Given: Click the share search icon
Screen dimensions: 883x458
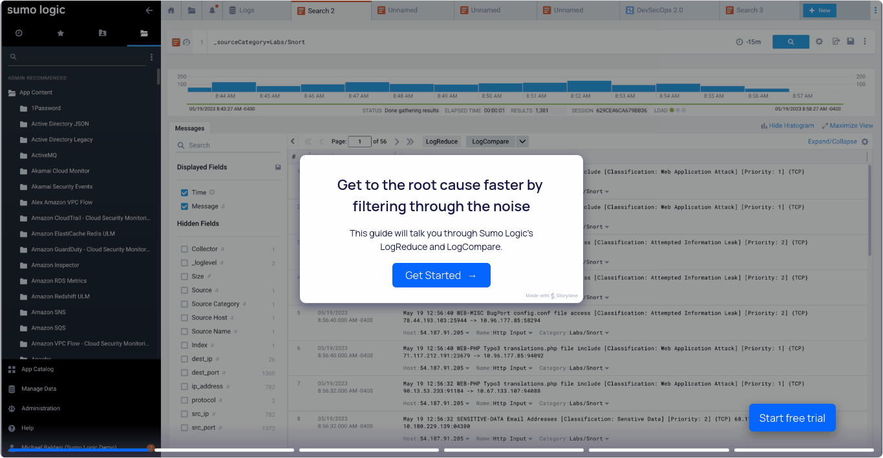Looking at the screenshot, I should (836, 41).
